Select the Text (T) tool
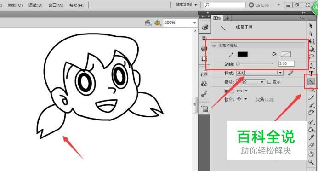 (x=311, y=74)
